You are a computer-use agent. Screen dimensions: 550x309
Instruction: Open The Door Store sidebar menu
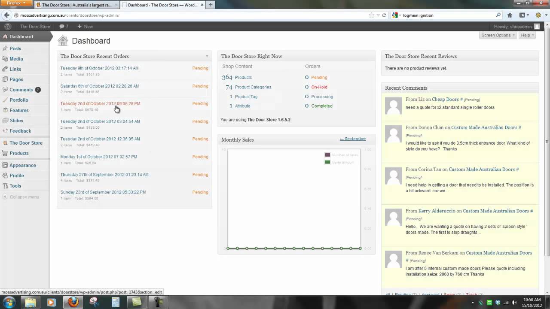(x=26, y=143)
